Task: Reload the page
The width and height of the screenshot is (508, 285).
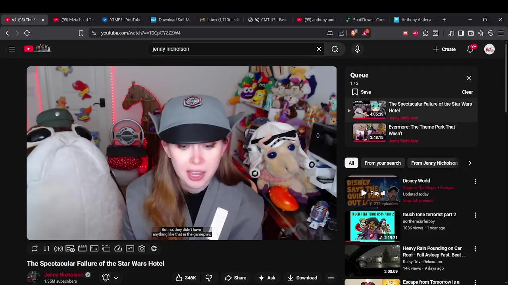Action: click(27, 33)
